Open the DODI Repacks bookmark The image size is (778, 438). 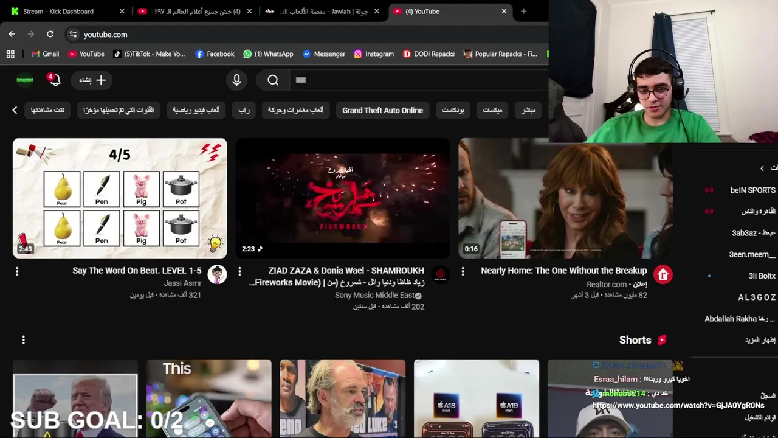coord(429,54)
